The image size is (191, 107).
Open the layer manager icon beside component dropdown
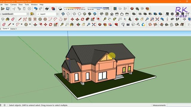(x=32, y=14)
